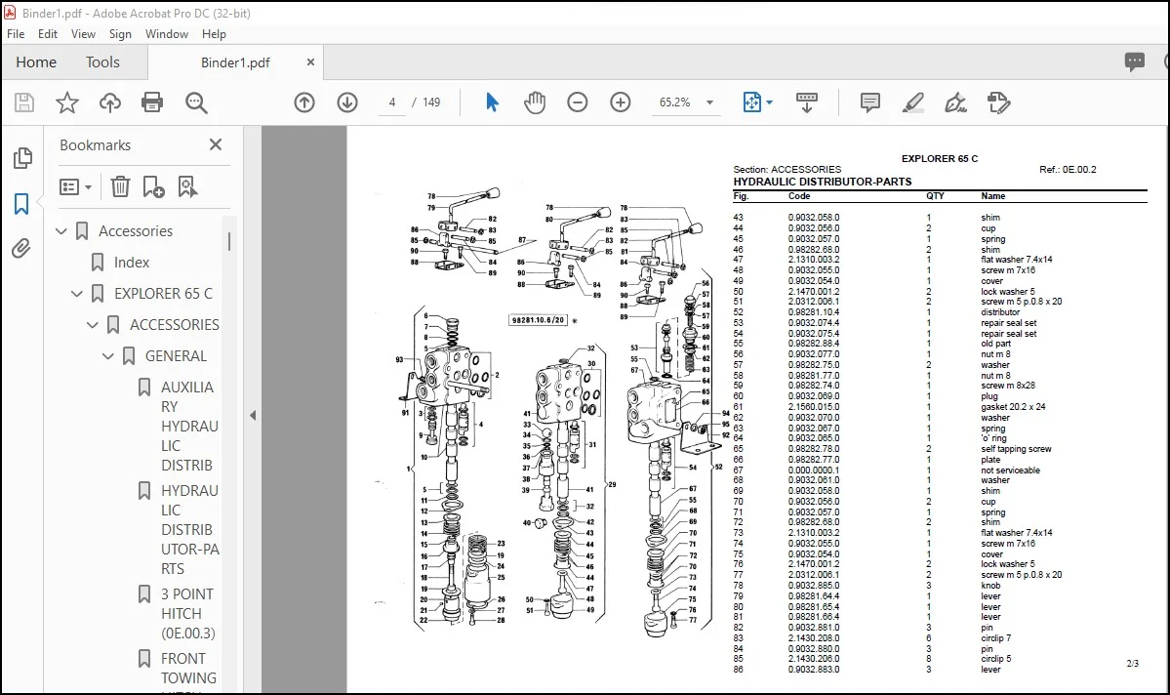Screen dimensions: 1170x695
Task: Open the Page Thumbnails panel icon
Action: [22, 157]
